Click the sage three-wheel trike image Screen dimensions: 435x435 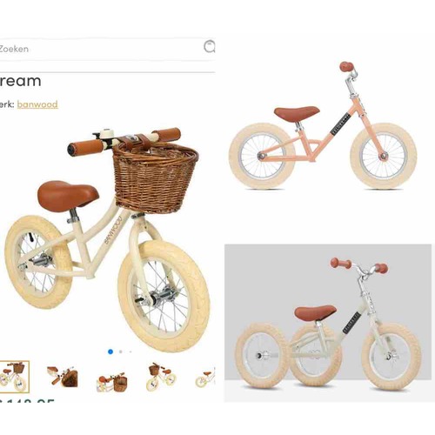click(x=328, y=323)
